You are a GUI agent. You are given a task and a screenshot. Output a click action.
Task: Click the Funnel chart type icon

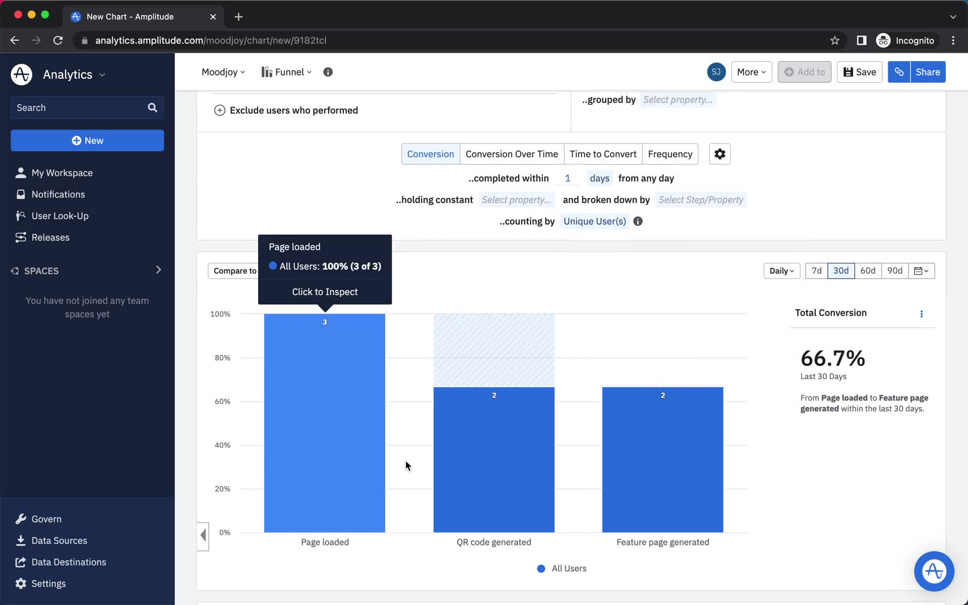point(266,72)
